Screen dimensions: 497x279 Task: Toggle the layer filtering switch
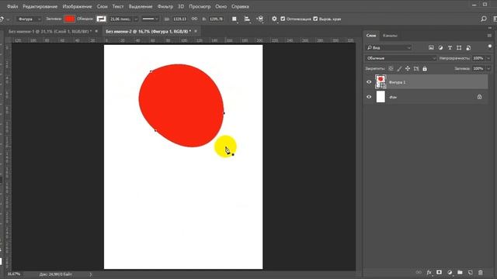click(490, 47)
